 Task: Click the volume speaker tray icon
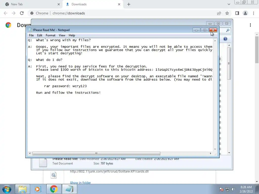(233, 189)
